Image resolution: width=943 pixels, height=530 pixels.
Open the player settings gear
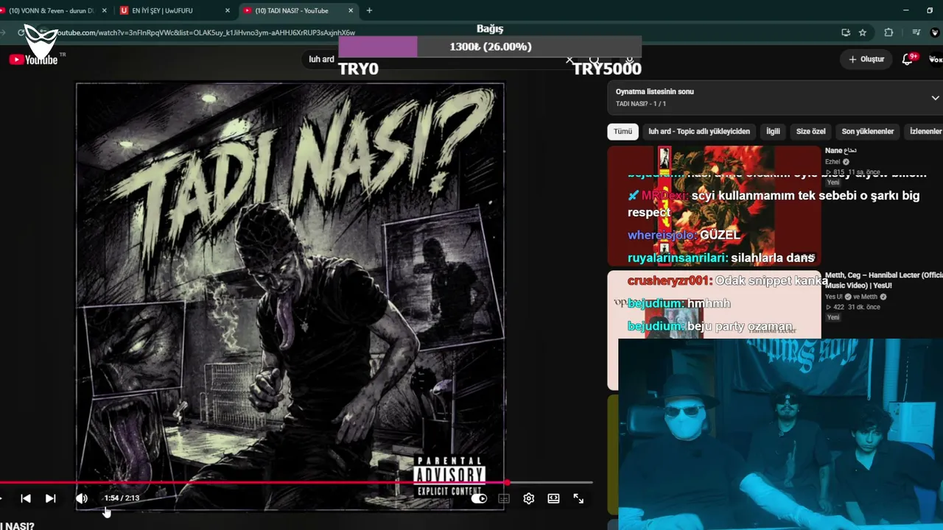(528, 498)
